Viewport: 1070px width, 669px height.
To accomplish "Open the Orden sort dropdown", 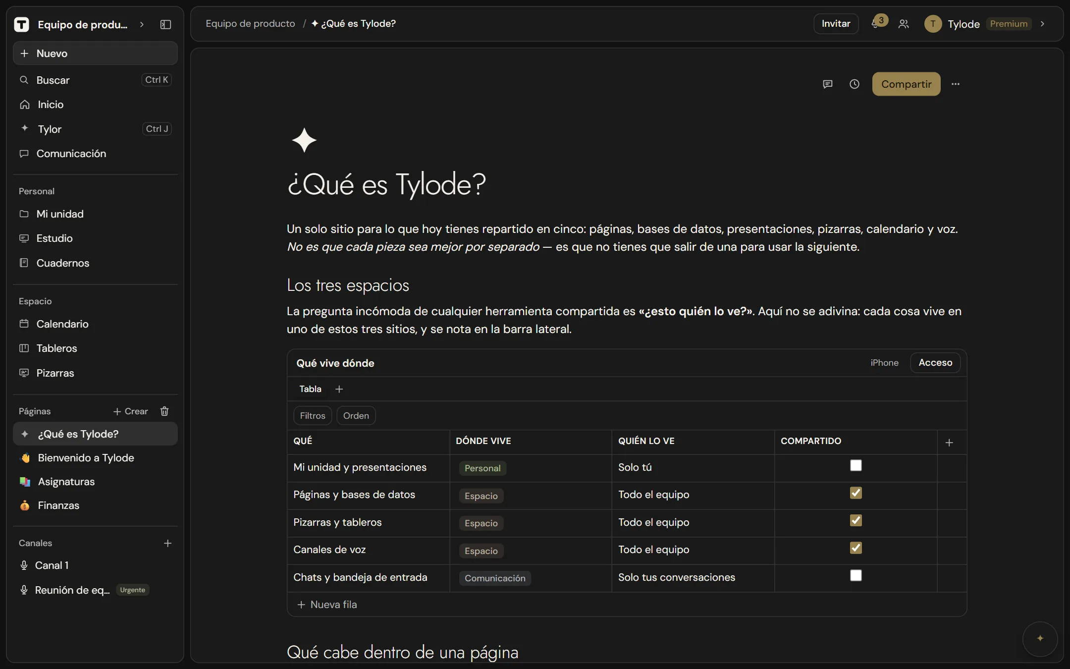I will pyautogui.click(x=356, y=416).
